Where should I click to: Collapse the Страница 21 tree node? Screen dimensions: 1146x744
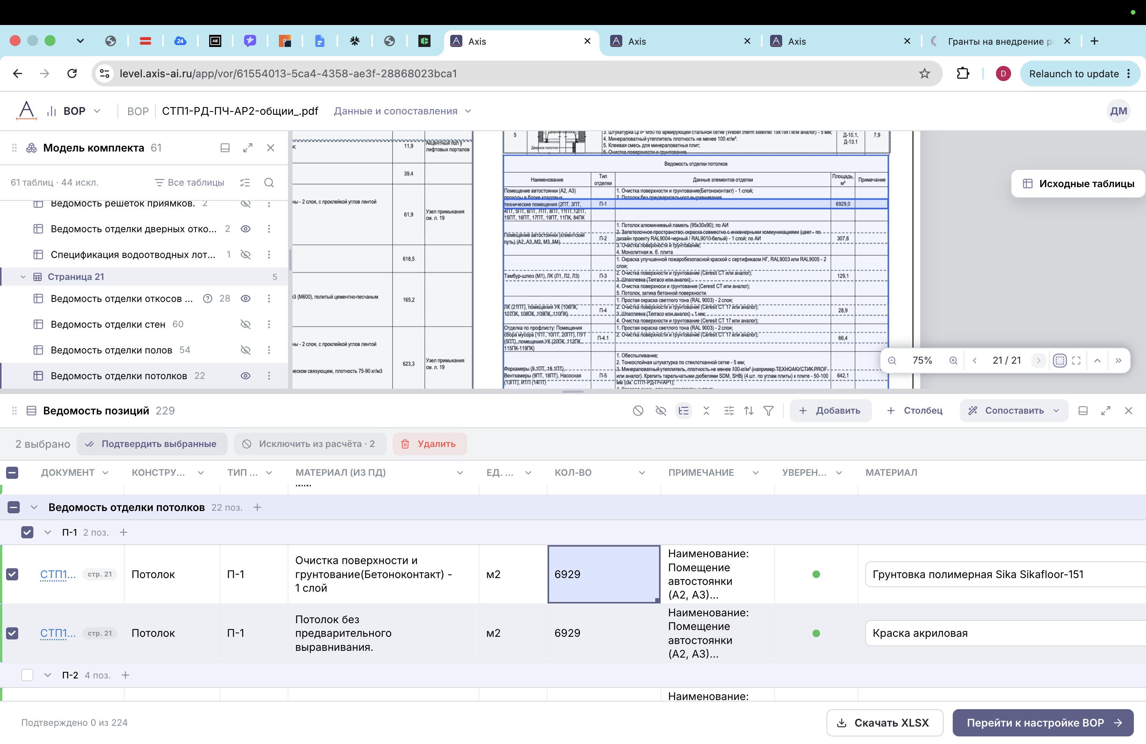23,277
